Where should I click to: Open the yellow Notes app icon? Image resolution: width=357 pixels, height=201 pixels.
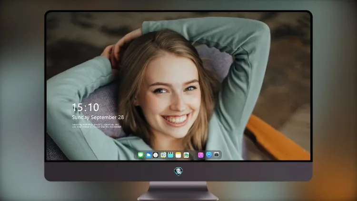[x=178, y=155]
